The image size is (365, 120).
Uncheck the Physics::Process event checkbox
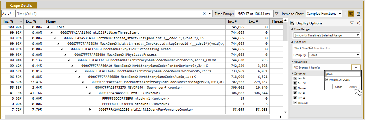click(327, 79)
